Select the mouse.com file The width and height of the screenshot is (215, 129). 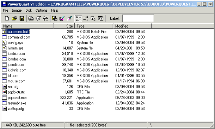coord(17,81)
